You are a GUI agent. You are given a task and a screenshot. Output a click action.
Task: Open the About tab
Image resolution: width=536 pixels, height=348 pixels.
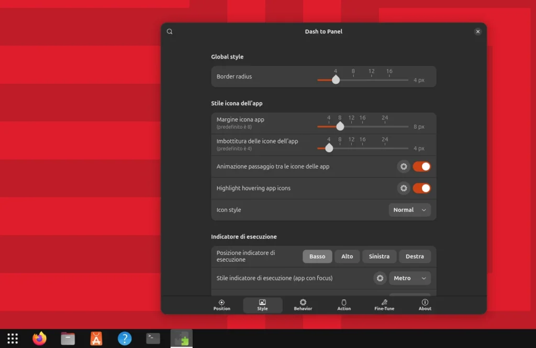coord(425,305)
